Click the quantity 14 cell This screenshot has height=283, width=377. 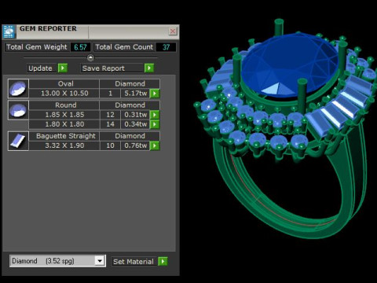point(110,124)
